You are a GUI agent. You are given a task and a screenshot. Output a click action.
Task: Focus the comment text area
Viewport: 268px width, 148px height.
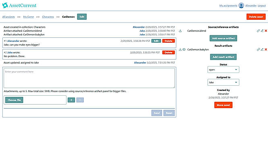(x=89, y=78)
